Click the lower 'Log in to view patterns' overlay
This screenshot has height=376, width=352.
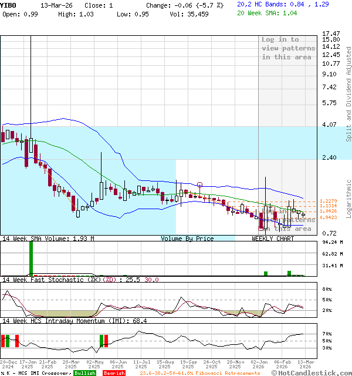[287, 223]
